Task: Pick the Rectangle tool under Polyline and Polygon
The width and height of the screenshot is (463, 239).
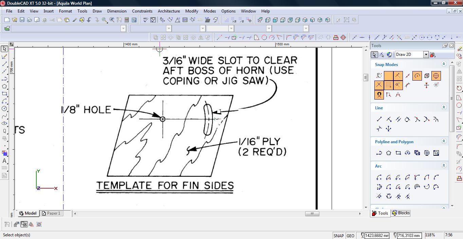Action: pyautogui.click(x=398, y=153)
